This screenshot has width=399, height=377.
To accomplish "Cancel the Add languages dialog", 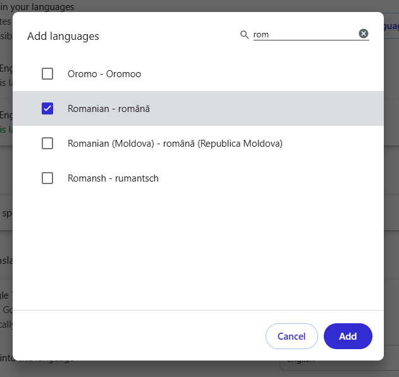I will tap(292, 337).
